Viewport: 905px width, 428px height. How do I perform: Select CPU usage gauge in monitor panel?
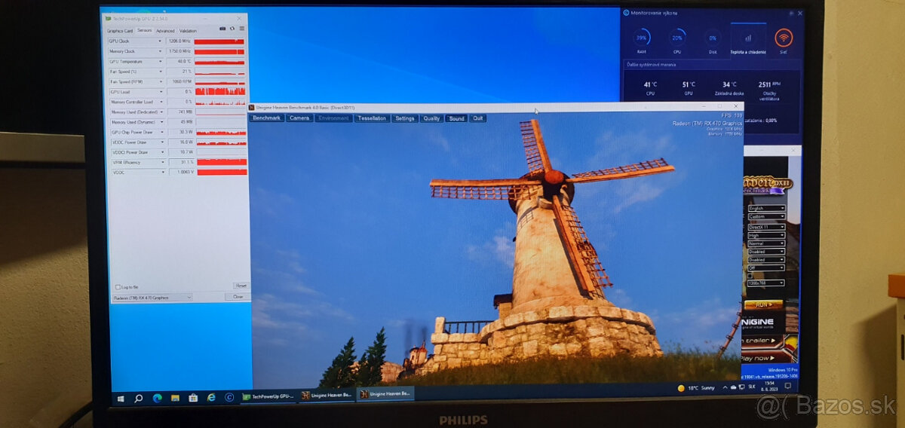(x=677, y=38)
